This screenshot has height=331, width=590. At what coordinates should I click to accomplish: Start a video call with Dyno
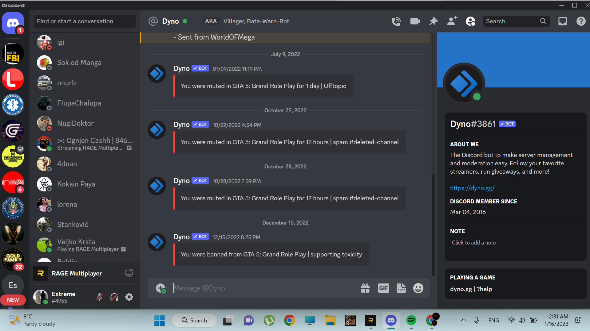tap(415, 21)
